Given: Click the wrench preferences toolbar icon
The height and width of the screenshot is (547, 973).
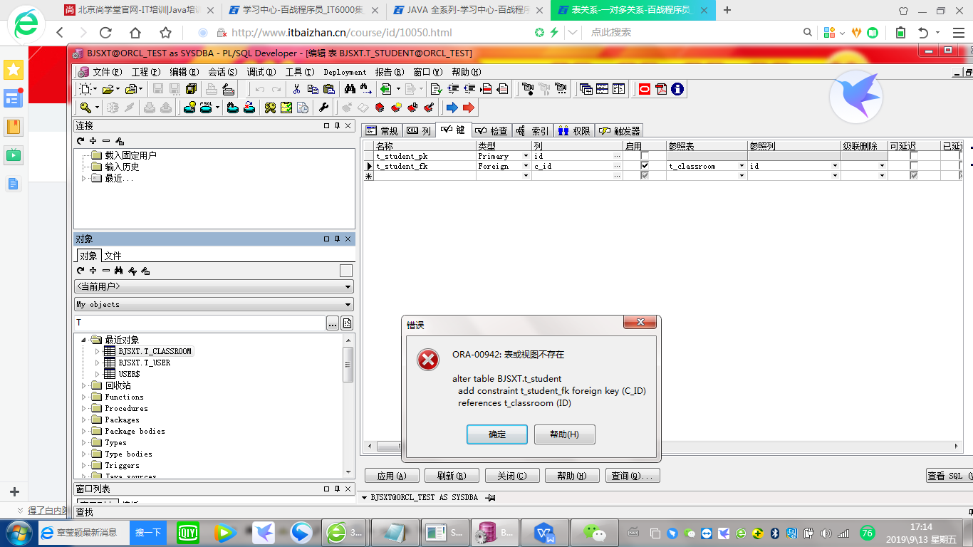Looking at the screenshot, I should coord(323,108).
